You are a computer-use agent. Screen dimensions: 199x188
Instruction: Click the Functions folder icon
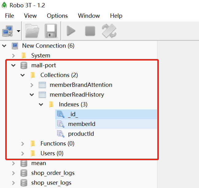pos(33,144)
